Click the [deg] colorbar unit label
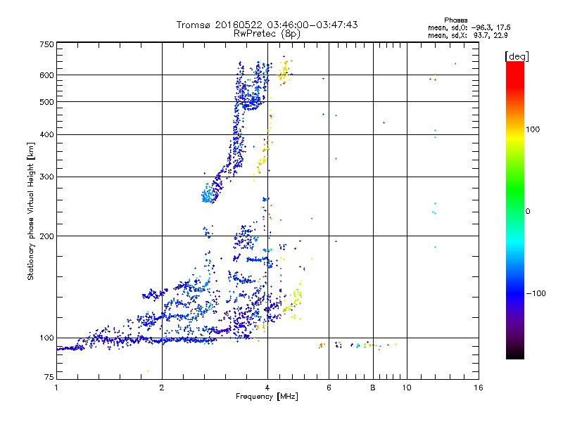The height and width of the screenshot is (422, 563). 517,56
